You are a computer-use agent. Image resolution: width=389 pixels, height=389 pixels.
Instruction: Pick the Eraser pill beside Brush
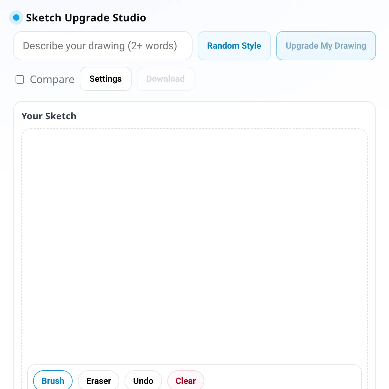(x=99, y=380)
